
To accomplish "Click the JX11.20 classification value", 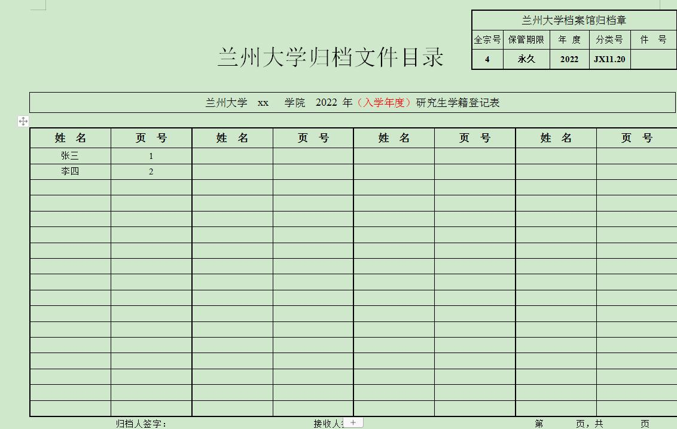I will [x=609, y=60].
